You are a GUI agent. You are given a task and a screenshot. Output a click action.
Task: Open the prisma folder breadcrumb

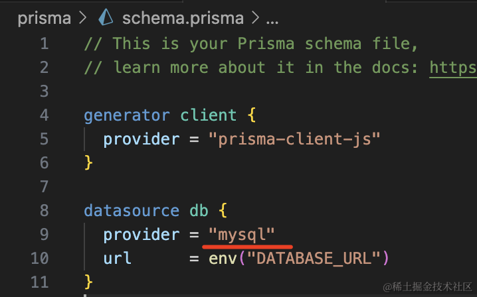pos(44,19)
